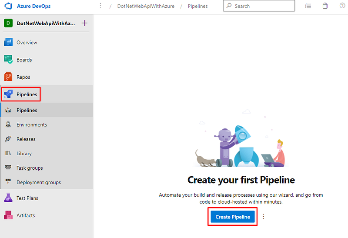Click the Task groups icon
This screenshot has height=238, width=348.
[8, 168]
